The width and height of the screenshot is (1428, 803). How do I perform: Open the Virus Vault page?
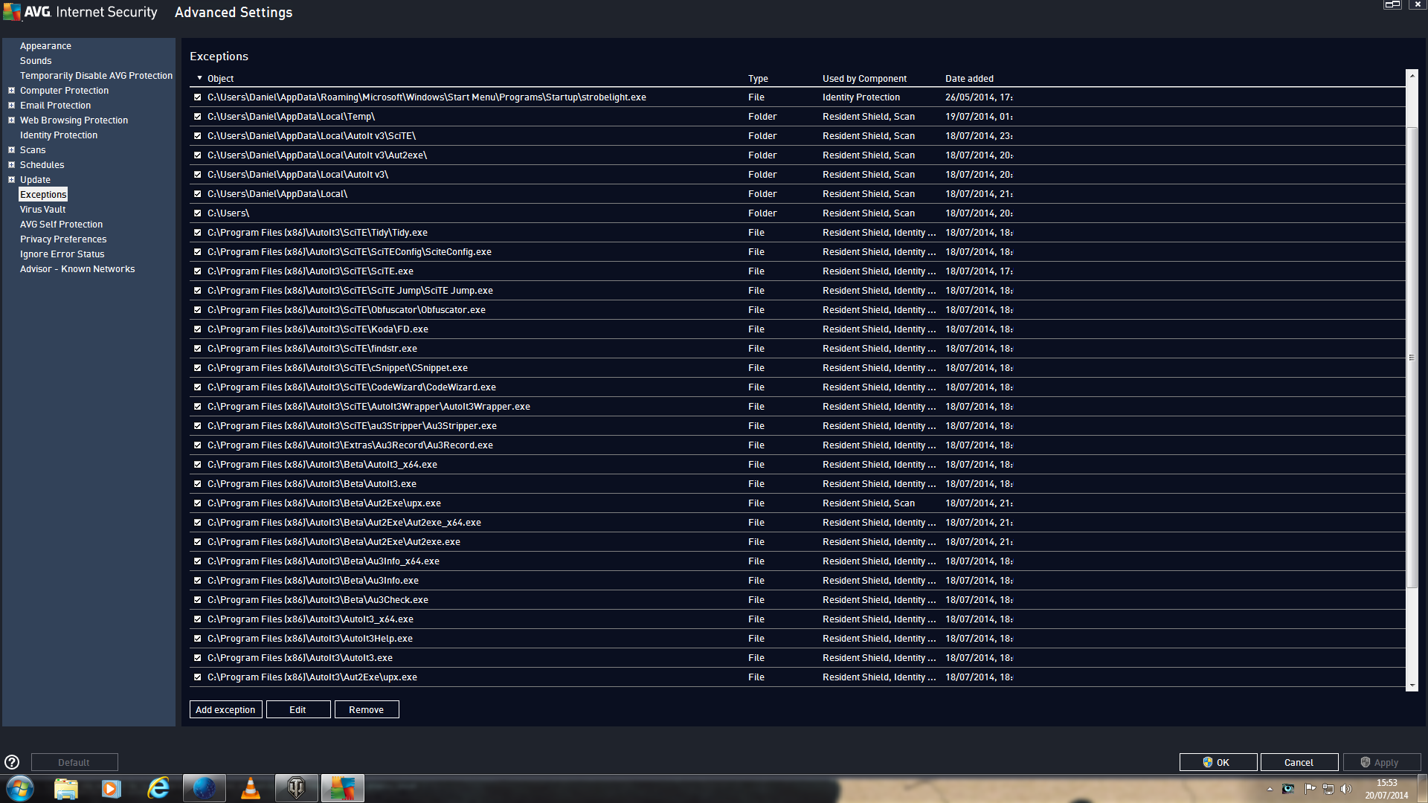pyautogui.click(x=42, y=210)
